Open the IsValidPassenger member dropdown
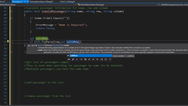The height and width of the screenshot is (106, 188). click(x=173, y=5)
